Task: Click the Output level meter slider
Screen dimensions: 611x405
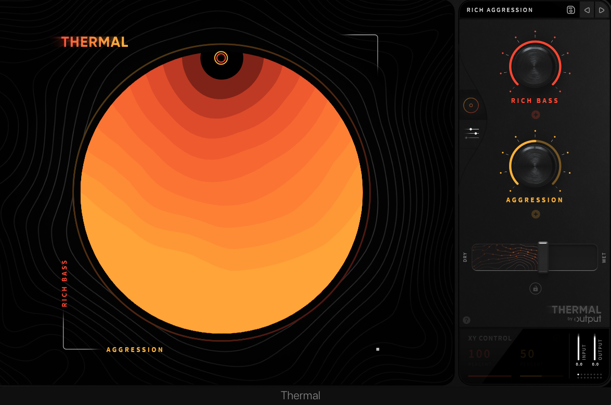Action: pos(594,347)
